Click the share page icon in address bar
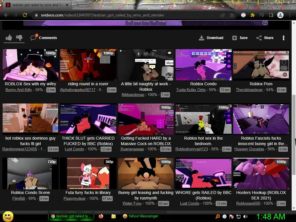 (223, 15)
